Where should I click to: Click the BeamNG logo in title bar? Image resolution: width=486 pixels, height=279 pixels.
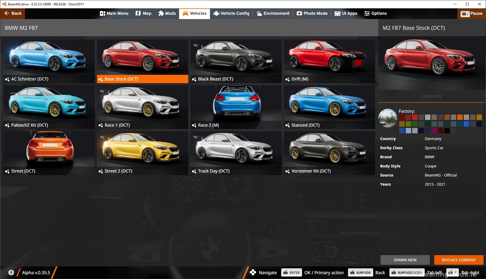tap(4, 4)
